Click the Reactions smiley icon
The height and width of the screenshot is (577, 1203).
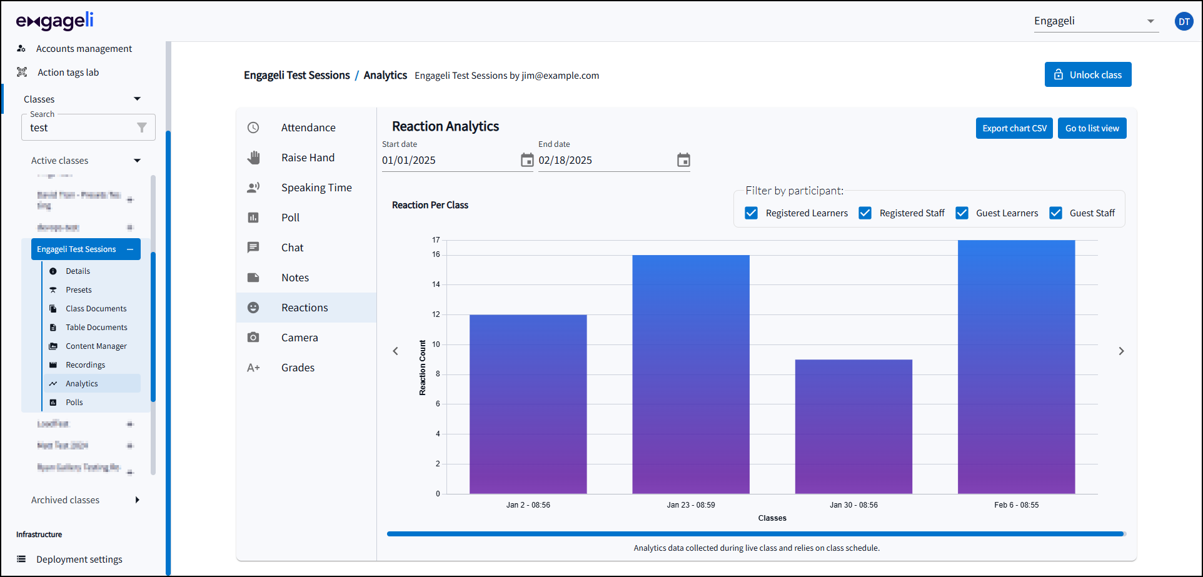(x=253, y=308)
